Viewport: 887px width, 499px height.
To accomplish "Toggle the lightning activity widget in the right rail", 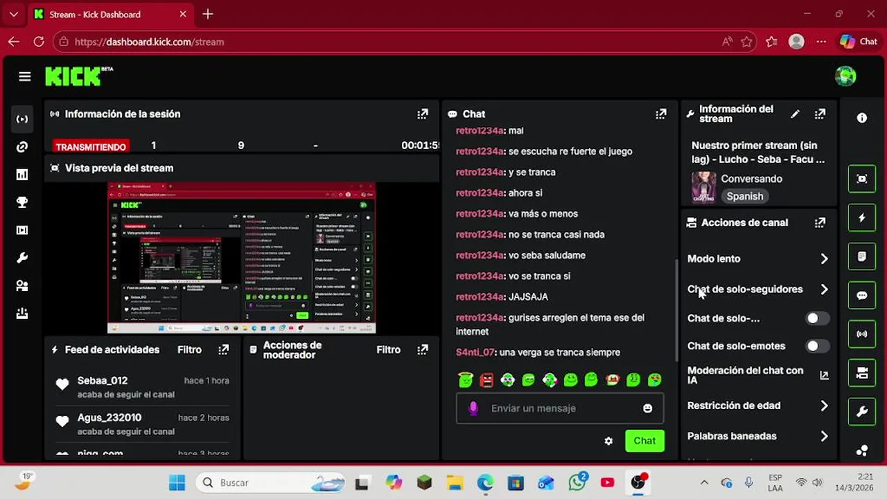I will 862,218.
